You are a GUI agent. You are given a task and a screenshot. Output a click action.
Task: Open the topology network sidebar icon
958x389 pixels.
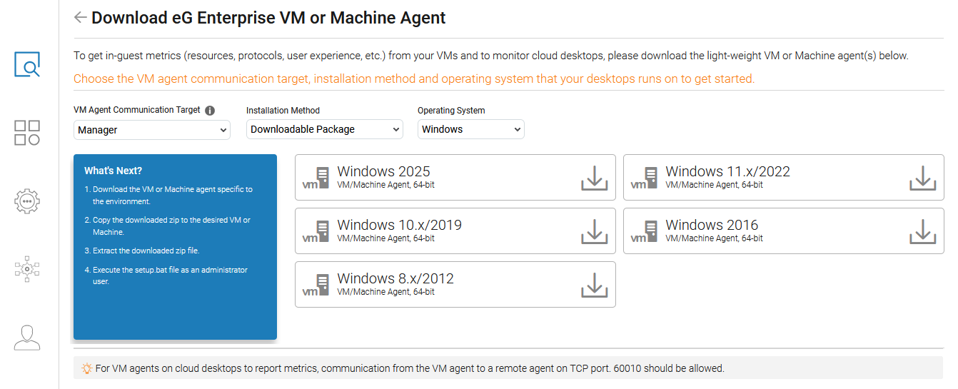[27, 269]
